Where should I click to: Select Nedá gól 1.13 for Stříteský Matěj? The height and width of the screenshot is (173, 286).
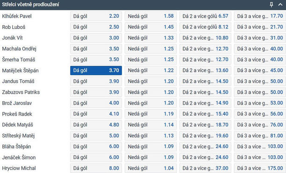[150, 136]
